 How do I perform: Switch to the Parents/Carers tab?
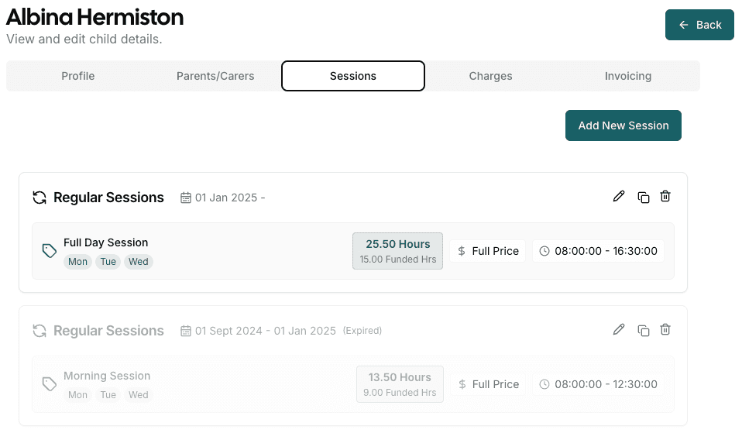coord(215,76)
